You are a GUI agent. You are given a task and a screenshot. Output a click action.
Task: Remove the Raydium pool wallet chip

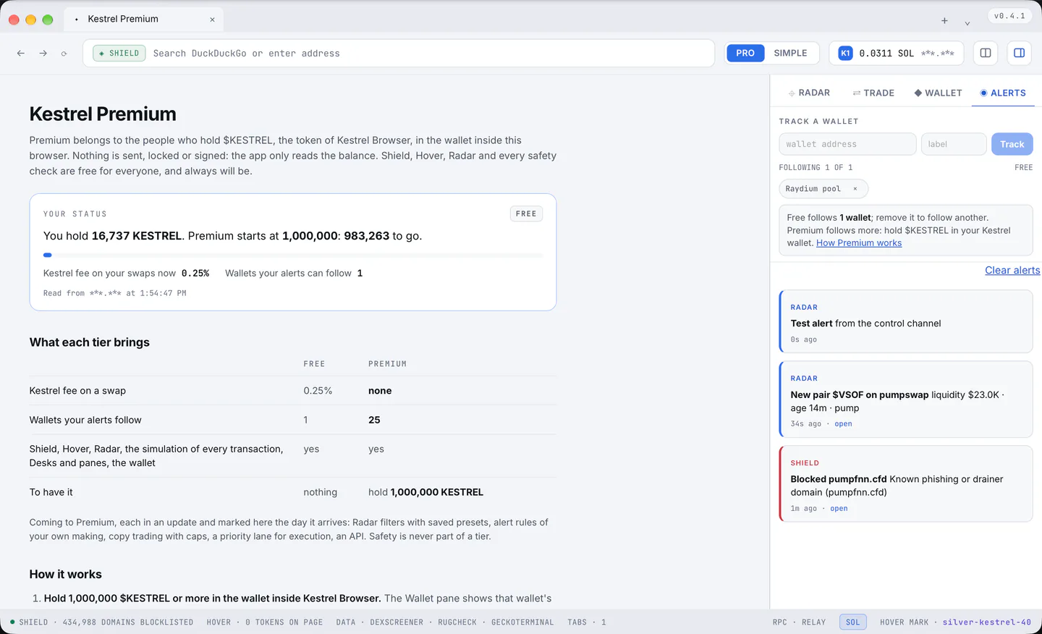(x=855, y=189)
